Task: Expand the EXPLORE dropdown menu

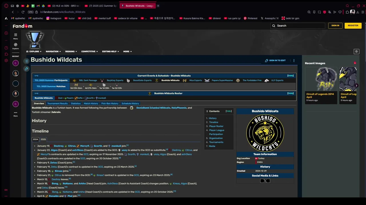Action: pyautogui.click(x=34, y=52)
